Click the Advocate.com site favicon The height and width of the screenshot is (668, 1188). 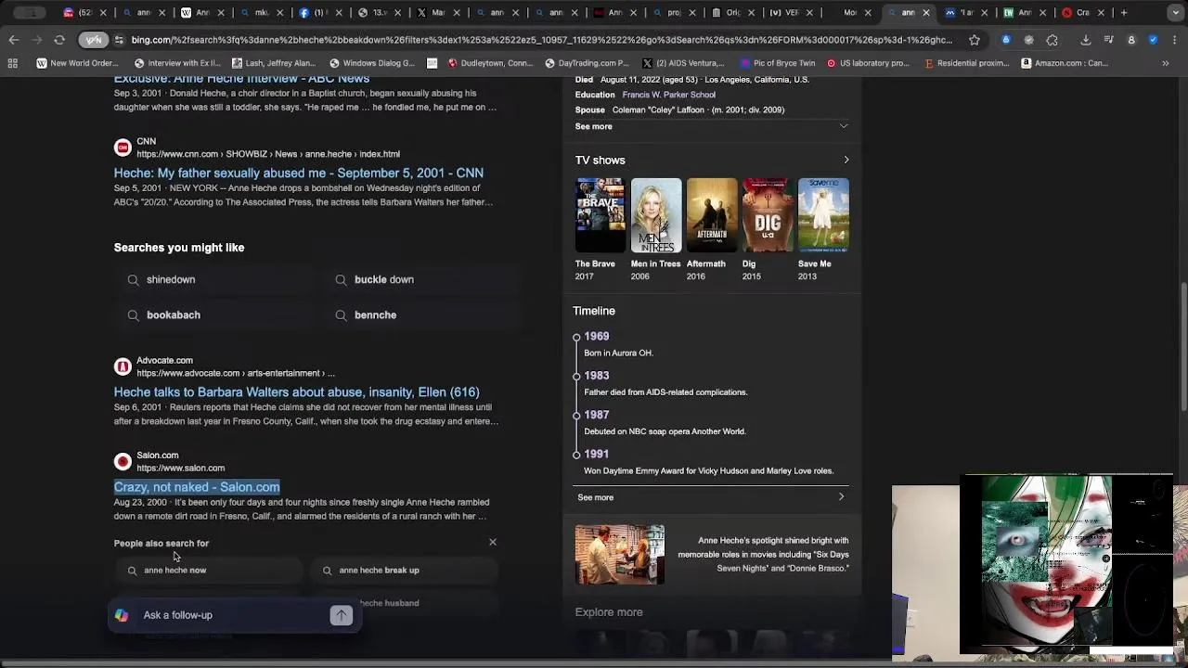click(123, 366)
